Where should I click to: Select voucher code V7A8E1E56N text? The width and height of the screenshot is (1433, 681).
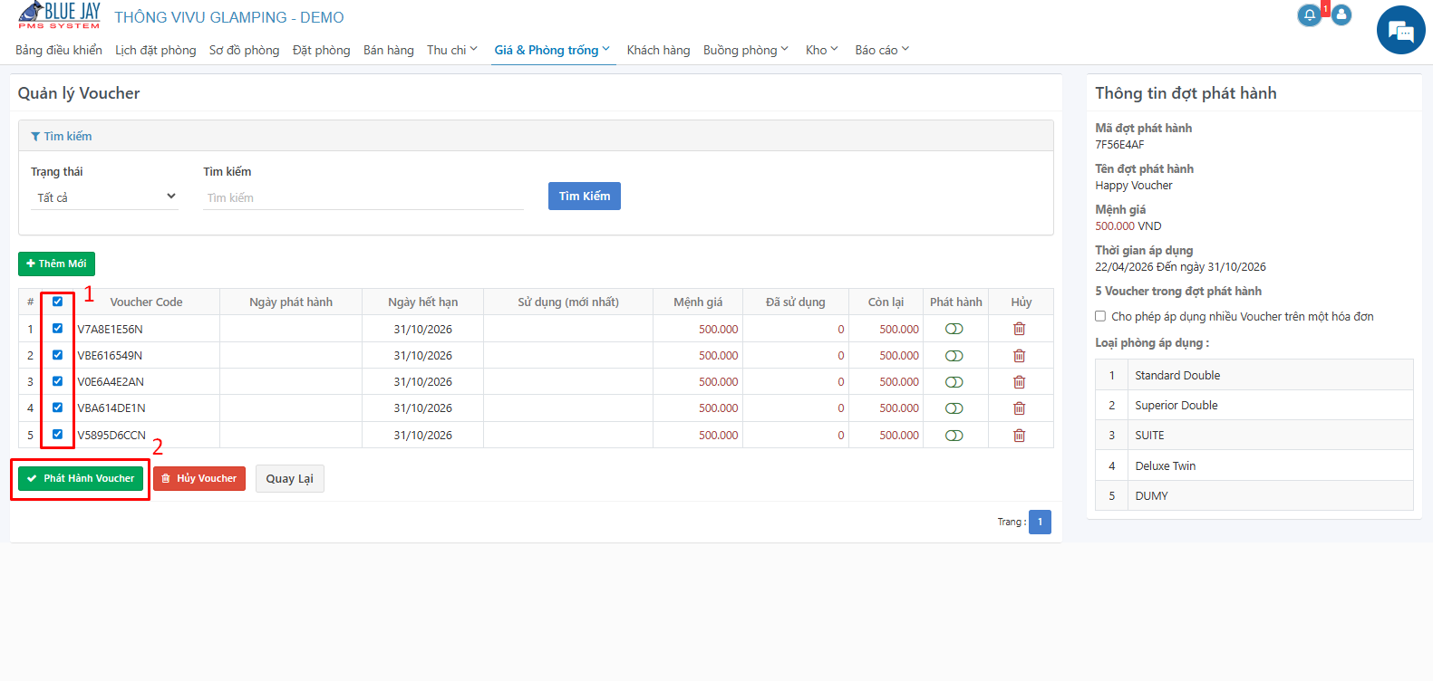click(x=111, y=329)
